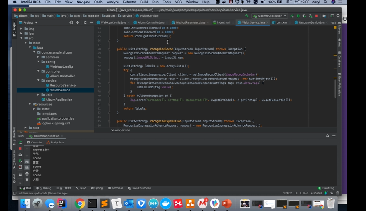Collapse the controller package
366x211 pixels.
coord(38,71)
